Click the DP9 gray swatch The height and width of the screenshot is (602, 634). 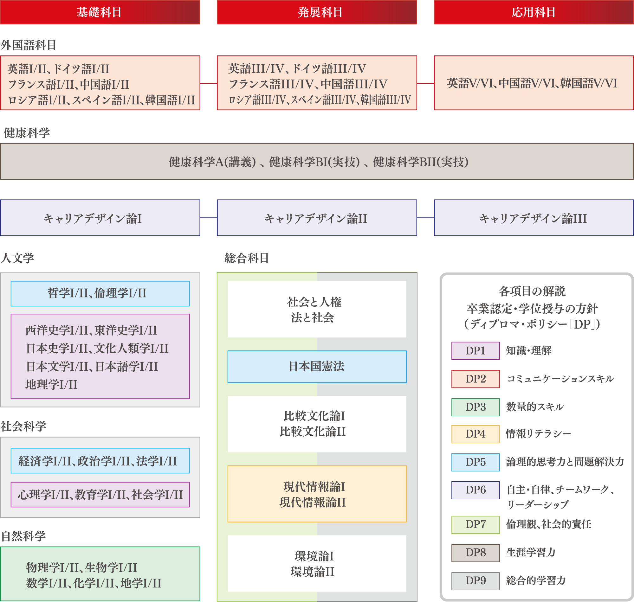(475, 581)
